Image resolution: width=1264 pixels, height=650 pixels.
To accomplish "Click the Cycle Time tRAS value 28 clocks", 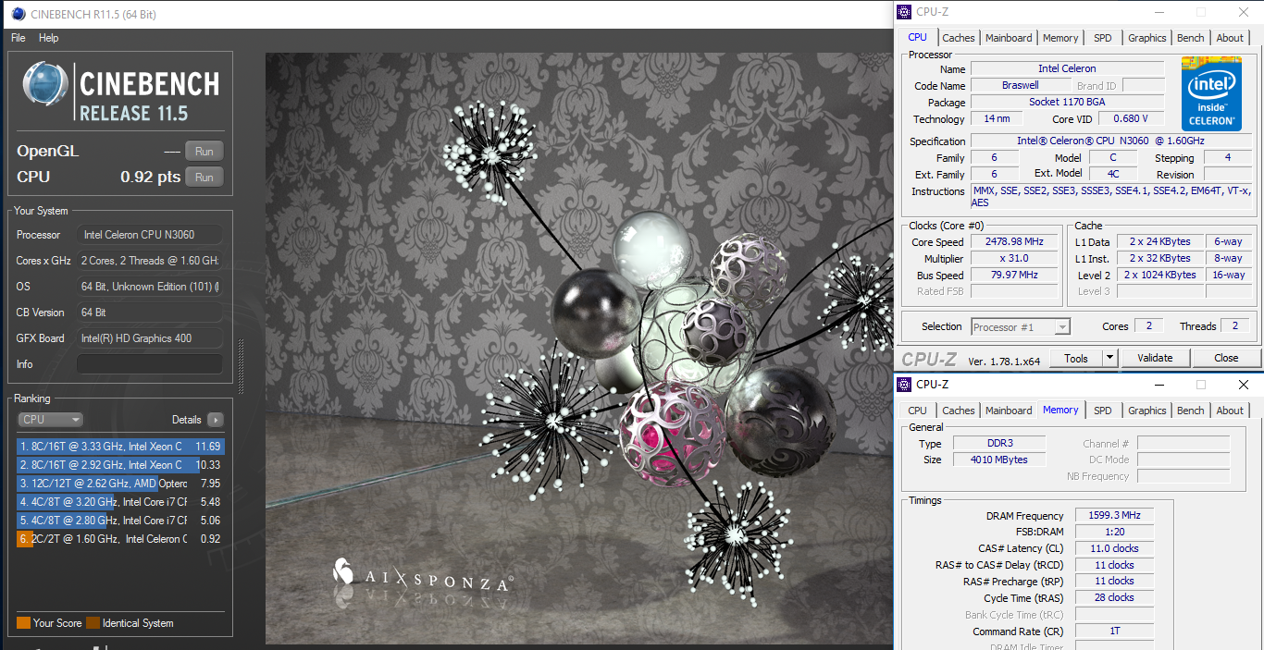I will [x=1114, y=598].
